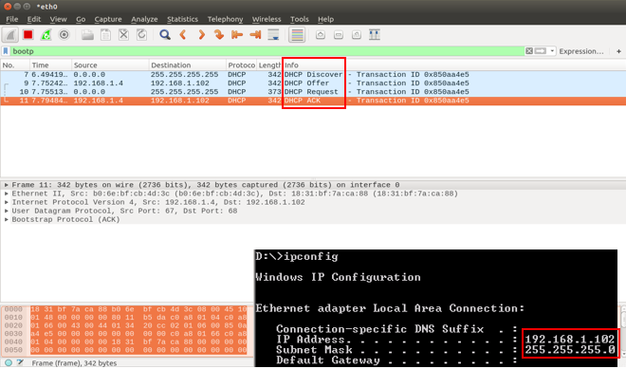Go forward to next packet

click(x=201, y=35)
